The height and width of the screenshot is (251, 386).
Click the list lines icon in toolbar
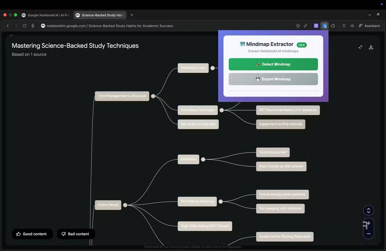(344, 26)
